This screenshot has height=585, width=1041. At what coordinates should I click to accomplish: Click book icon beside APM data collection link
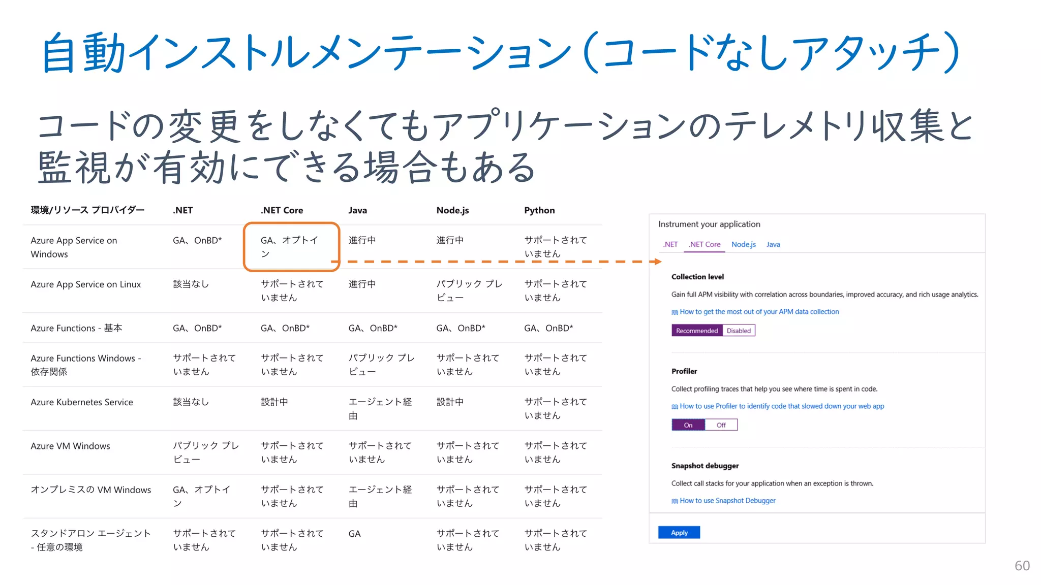(675, 312)
